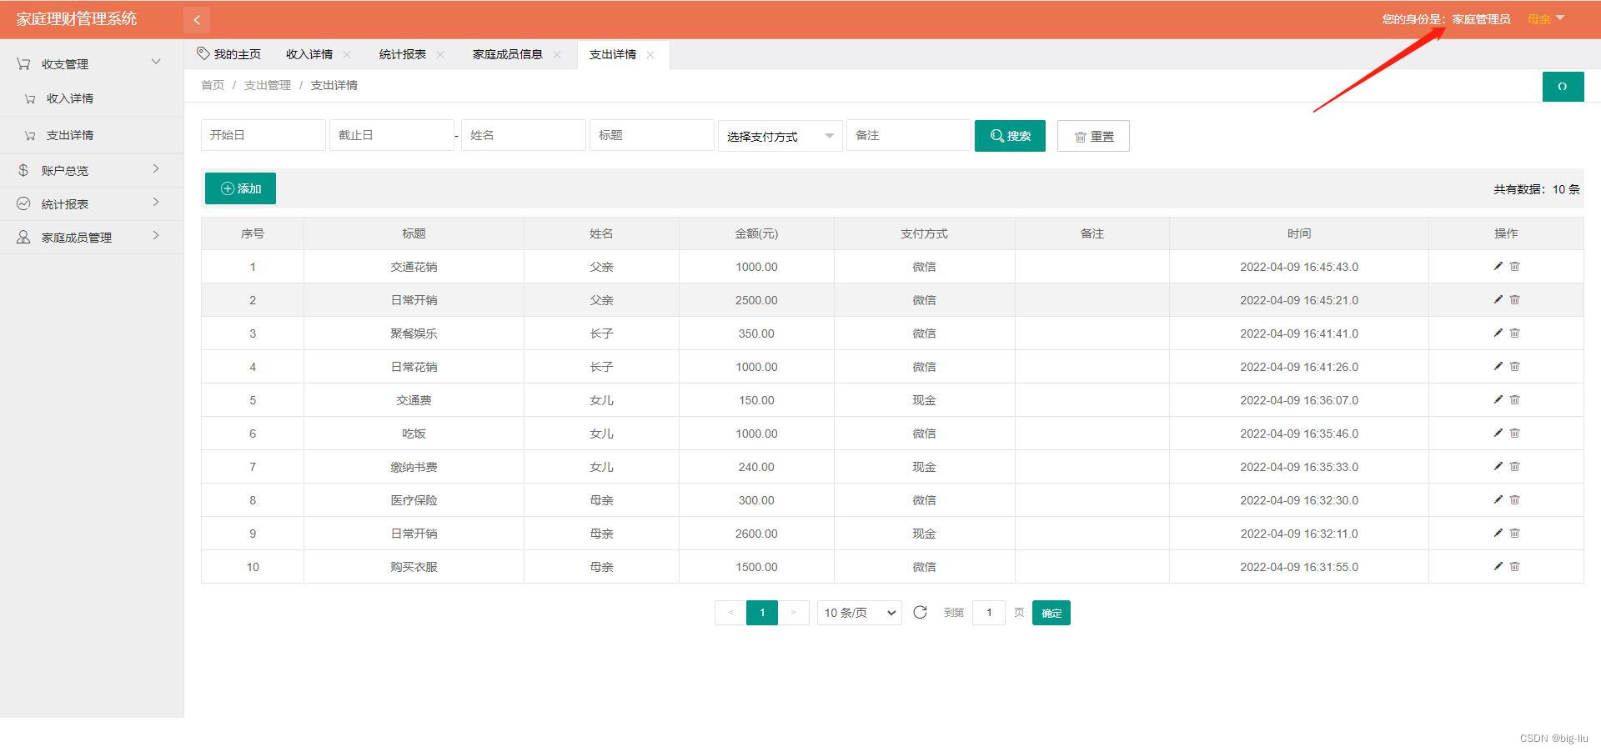Delete row 9 日常开销 by 母亲

point(1515,533)
